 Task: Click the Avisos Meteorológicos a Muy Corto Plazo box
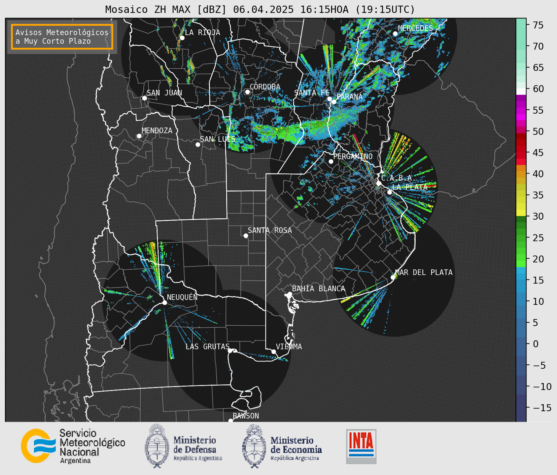coord(62,37)
